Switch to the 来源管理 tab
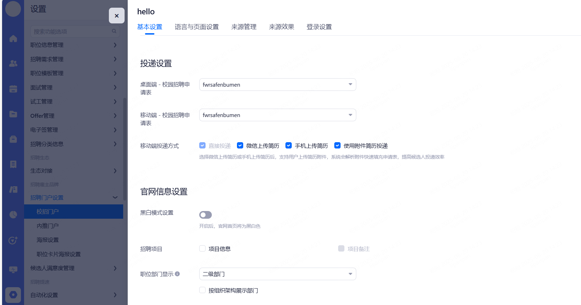581x305 pixels. click(244, 27)
